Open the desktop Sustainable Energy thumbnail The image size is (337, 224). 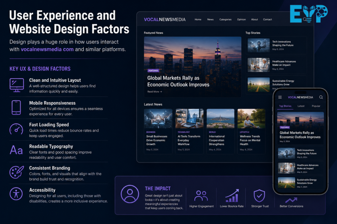[x=259, y=85]
